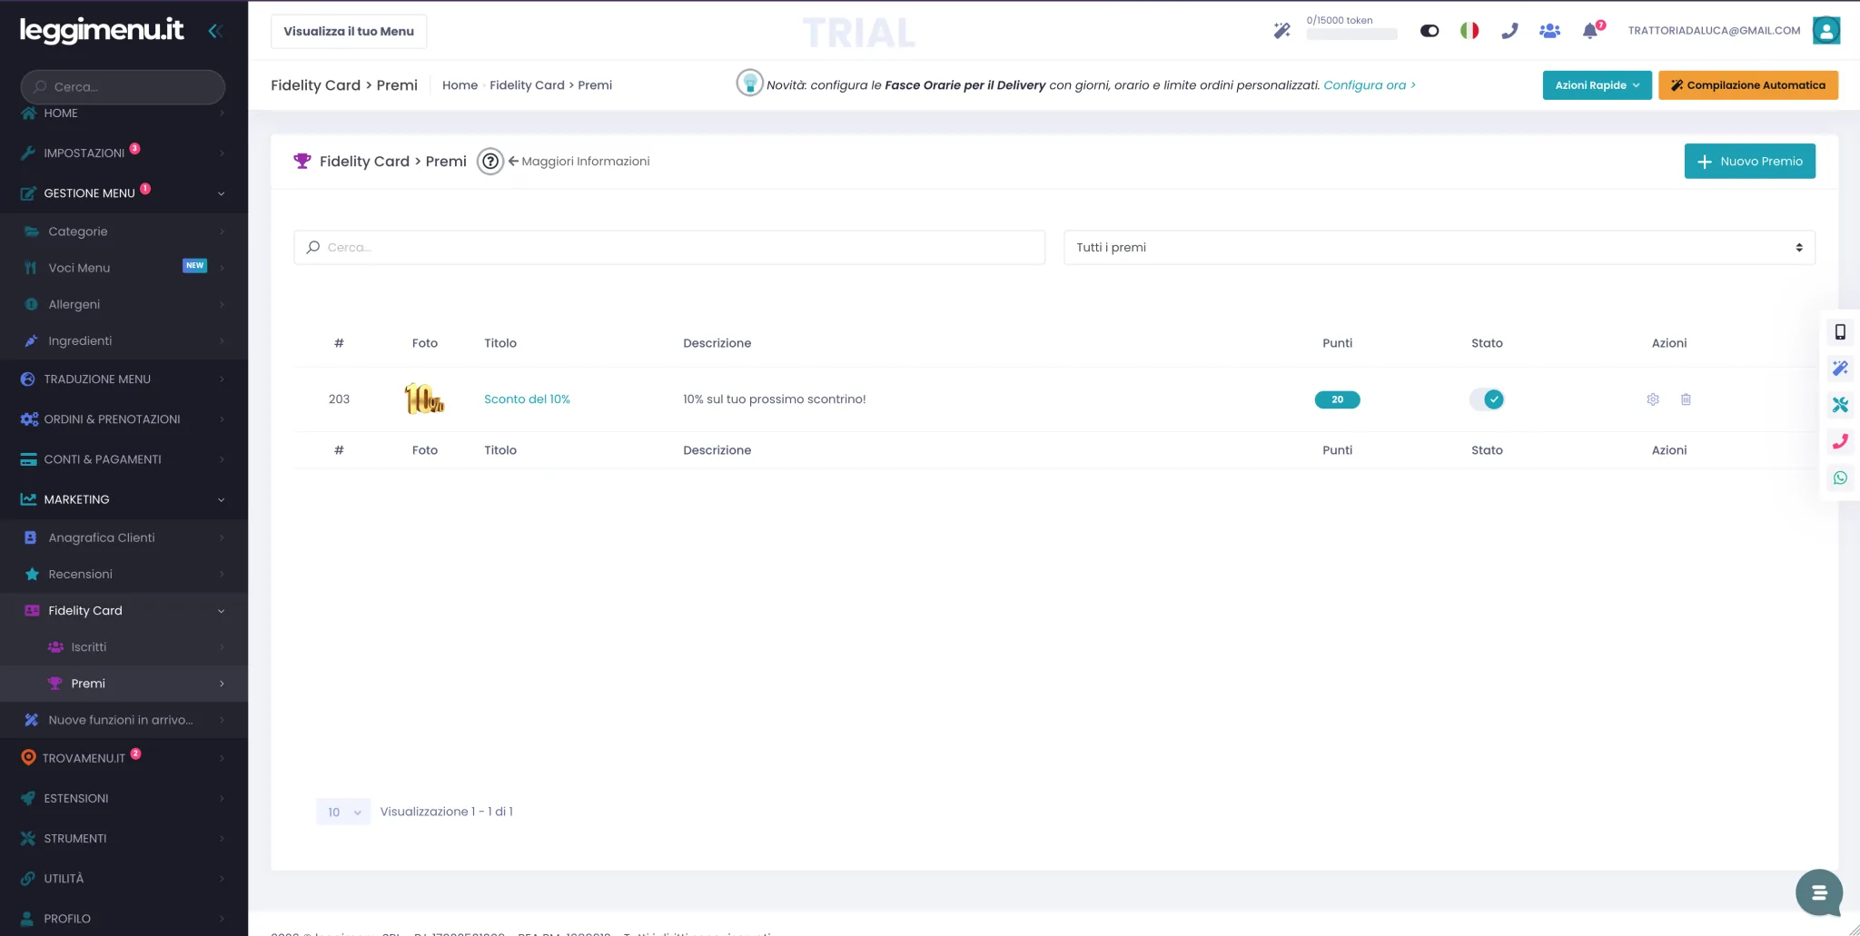Open the magic wand icon in header

click(1281, 31)
